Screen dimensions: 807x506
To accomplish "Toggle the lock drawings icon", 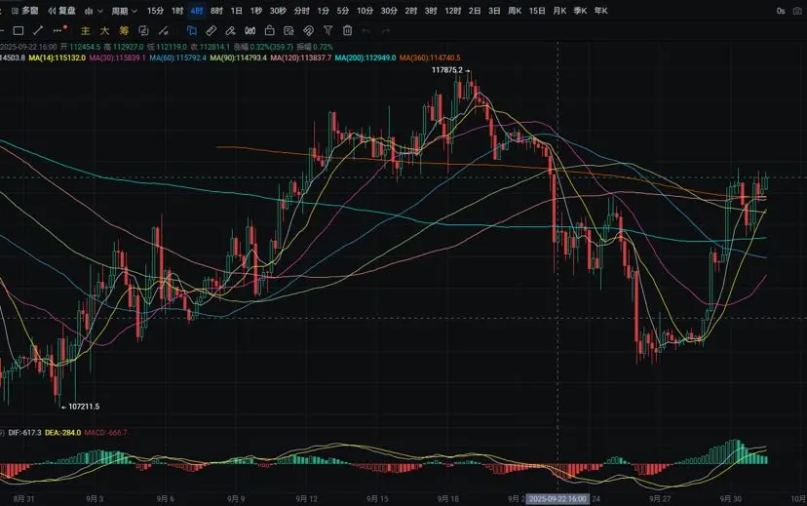I will tap(268, 30).
